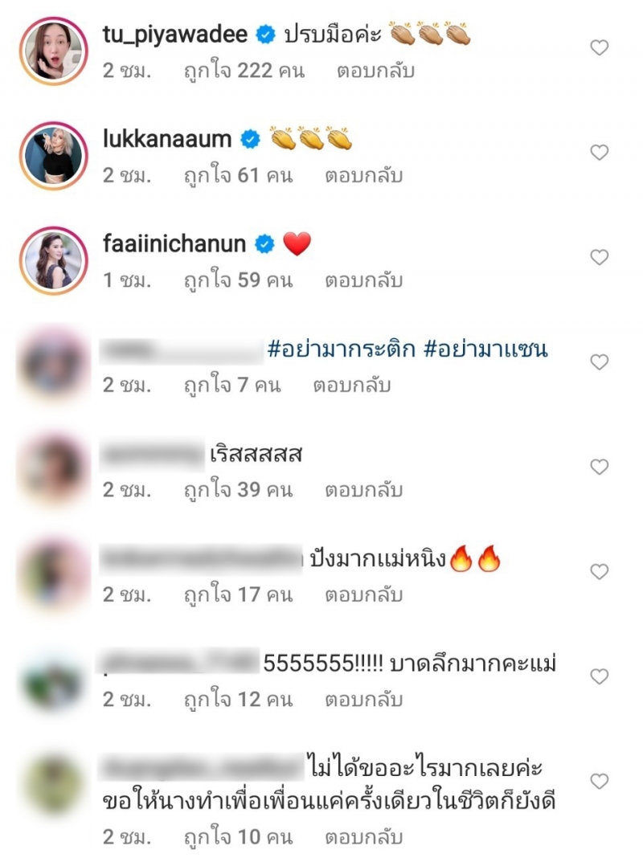View the 222 likes on tu_piyawadee's comment

point(244,71)
